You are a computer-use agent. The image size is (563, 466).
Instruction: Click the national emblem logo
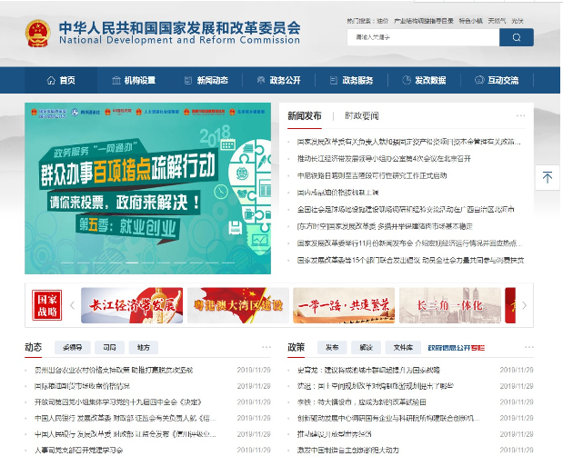coord(37,34)
